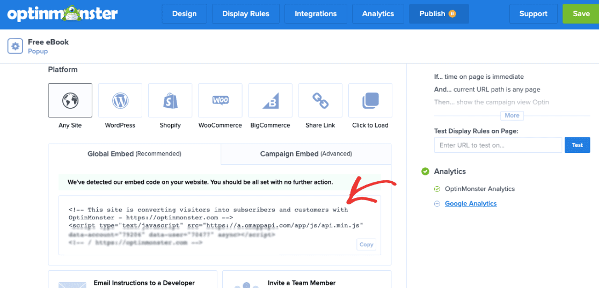Open the Integrations tab
The width and height of the screenshot is (599, 288).
tap(316, 14)
